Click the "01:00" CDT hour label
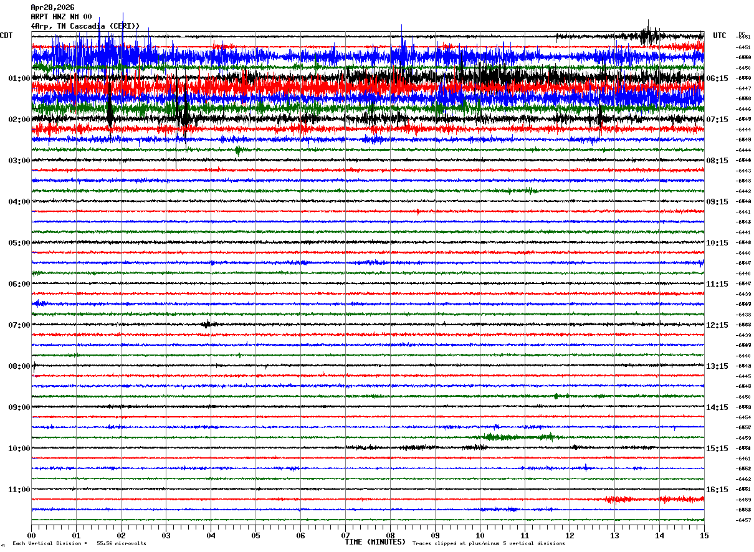 click(19, 79)
